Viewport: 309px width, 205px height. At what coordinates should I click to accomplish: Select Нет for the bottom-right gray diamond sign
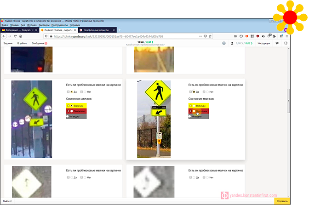(207, 177)
